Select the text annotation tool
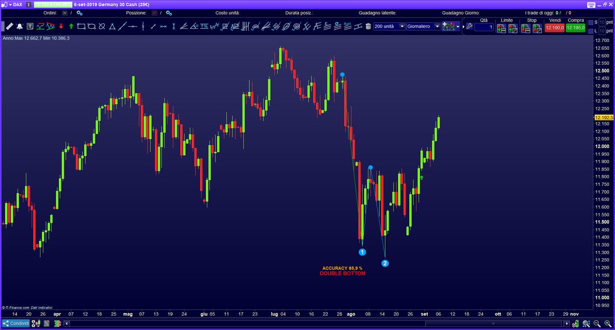Viewport: 615px width, 330px height. pos(30,26)
